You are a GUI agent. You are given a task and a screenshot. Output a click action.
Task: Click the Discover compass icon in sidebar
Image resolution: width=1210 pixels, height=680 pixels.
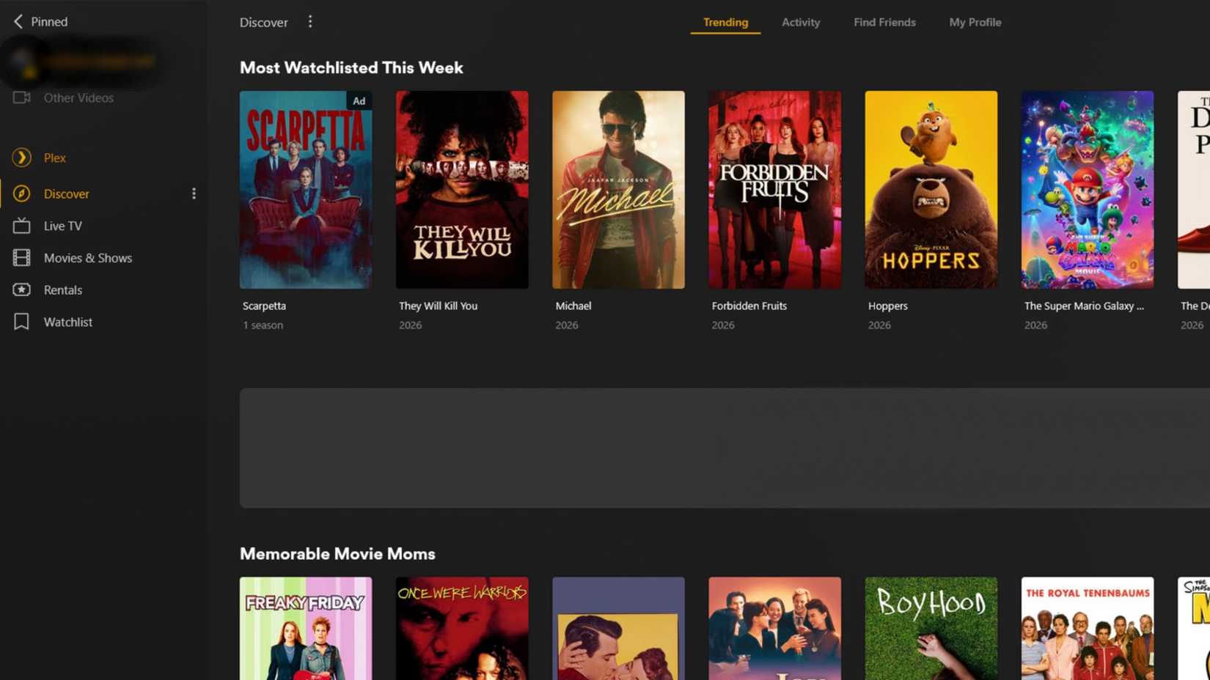tap(21, 193)
